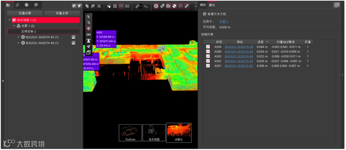Viewport: 346px width, 150px height.
Task: Open BLK2GO-3630374-83 link in A501 row
Action: [239, 66]
